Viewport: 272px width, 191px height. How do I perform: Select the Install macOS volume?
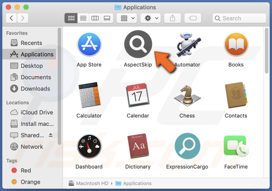click(29, 124)
